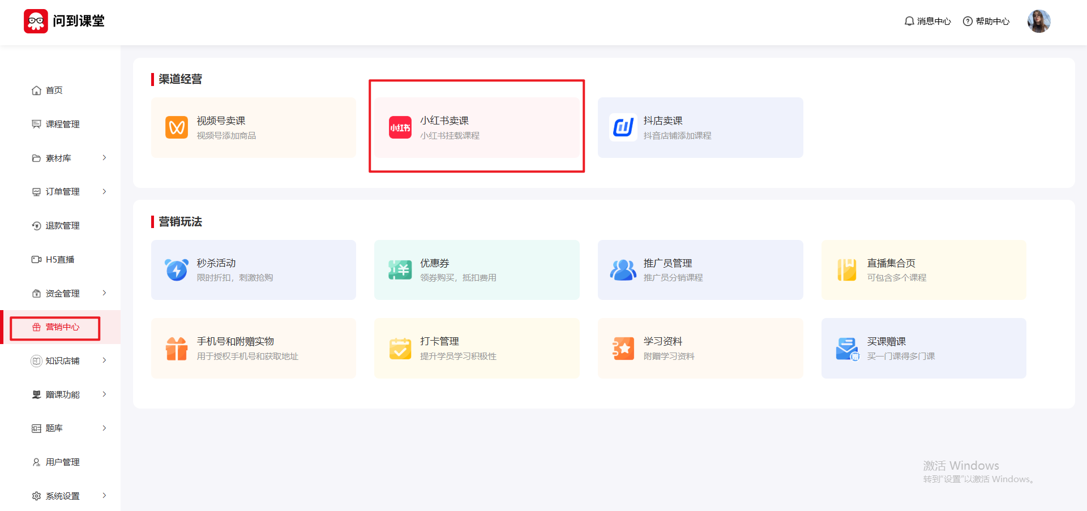The width and height of the screenshot is (1087, 511).
Task: Open the user avatar menu
Action: tap(1039, 22)
